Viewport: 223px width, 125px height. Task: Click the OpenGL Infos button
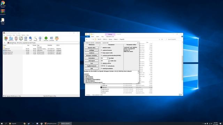92,48
